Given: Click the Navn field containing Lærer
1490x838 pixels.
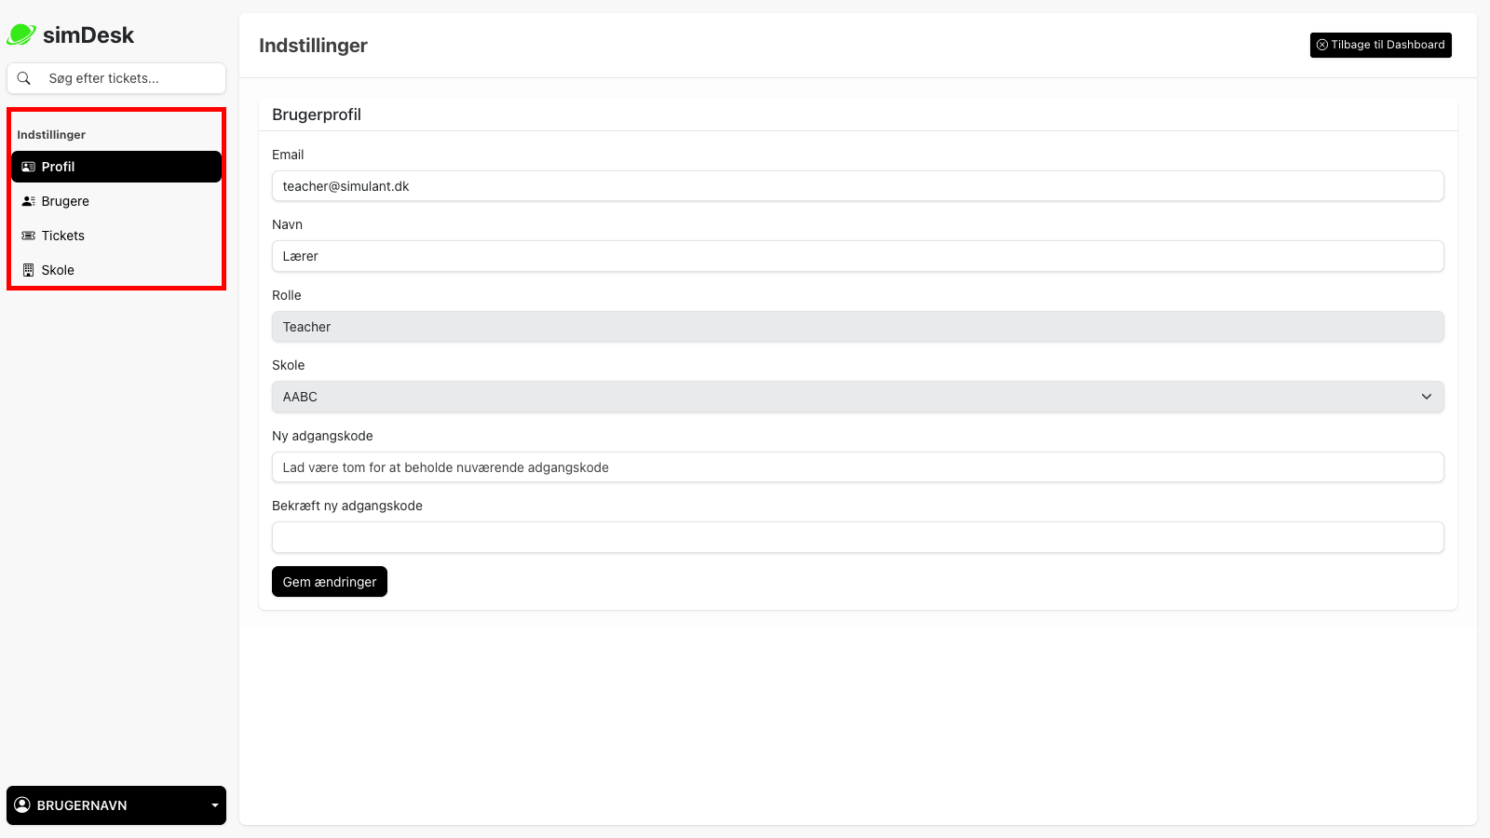Looking at the screenshot, I should pos(857,256).
